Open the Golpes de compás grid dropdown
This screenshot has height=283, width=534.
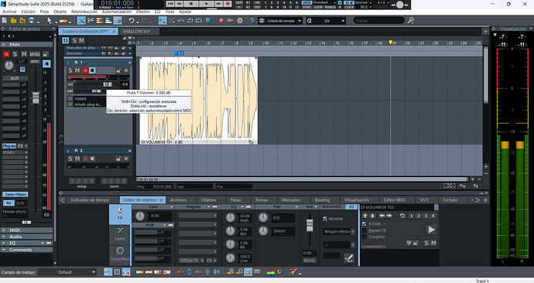(x=280, y=21)
